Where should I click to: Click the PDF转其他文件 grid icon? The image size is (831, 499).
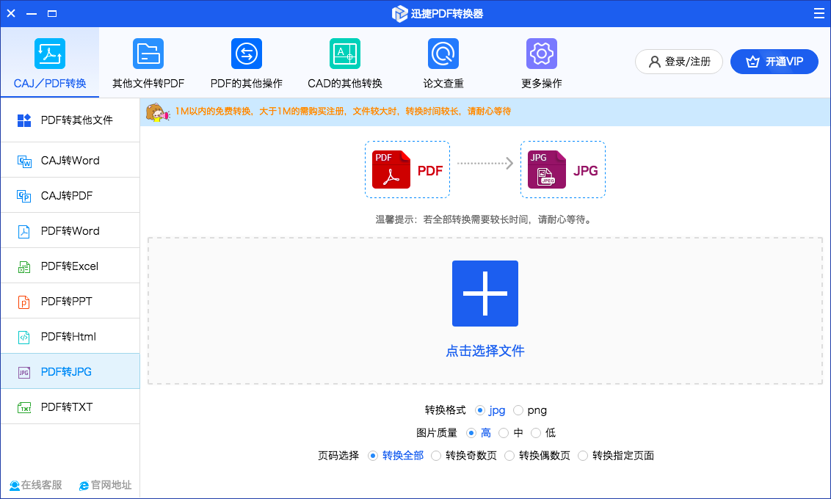[x=23, y=121]
